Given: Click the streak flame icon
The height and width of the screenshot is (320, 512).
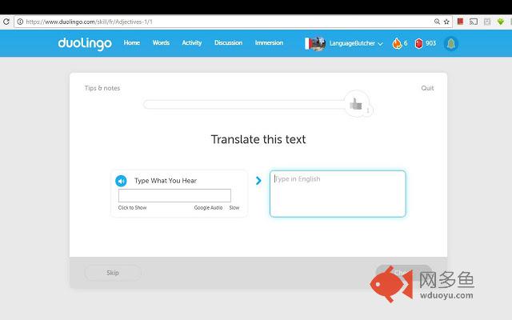Looking at the screenshot, I should 397,43.
